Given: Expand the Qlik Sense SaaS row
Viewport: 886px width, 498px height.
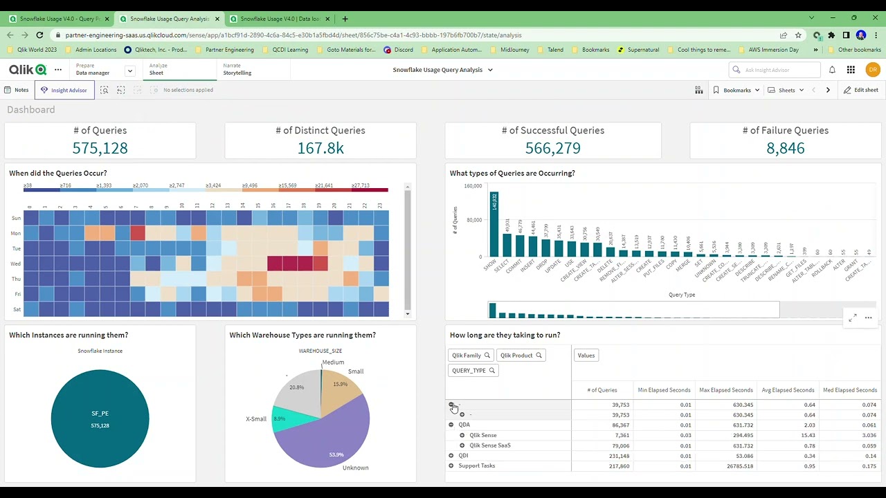Looking at the screenshot, I should [x=462, y=445].
